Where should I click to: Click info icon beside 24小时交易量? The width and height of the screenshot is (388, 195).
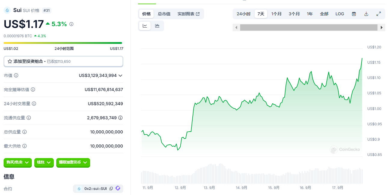(34, 104)
